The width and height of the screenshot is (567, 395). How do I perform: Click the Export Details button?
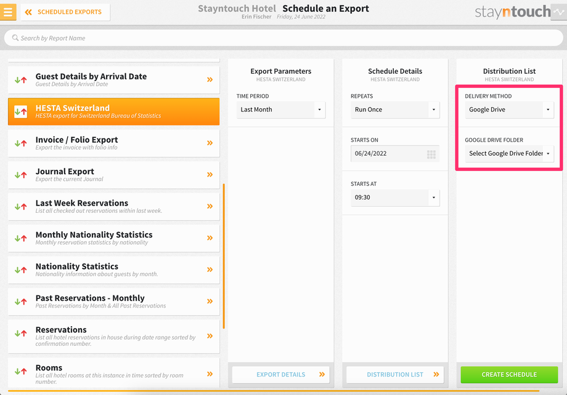click(281, 375)
